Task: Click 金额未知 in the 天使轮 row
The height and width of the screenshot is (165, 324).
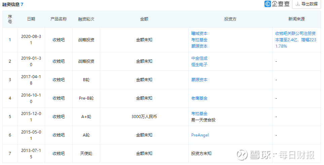Action: pyautogui.click(x=144, y=154)
